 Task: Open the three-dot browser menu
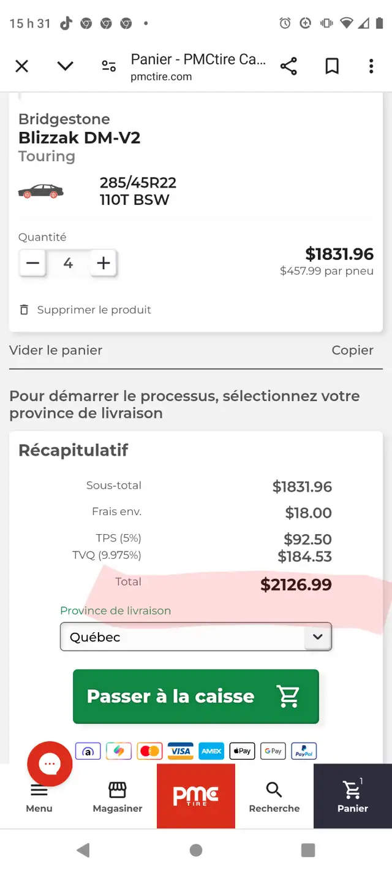(x=371, y=66)
